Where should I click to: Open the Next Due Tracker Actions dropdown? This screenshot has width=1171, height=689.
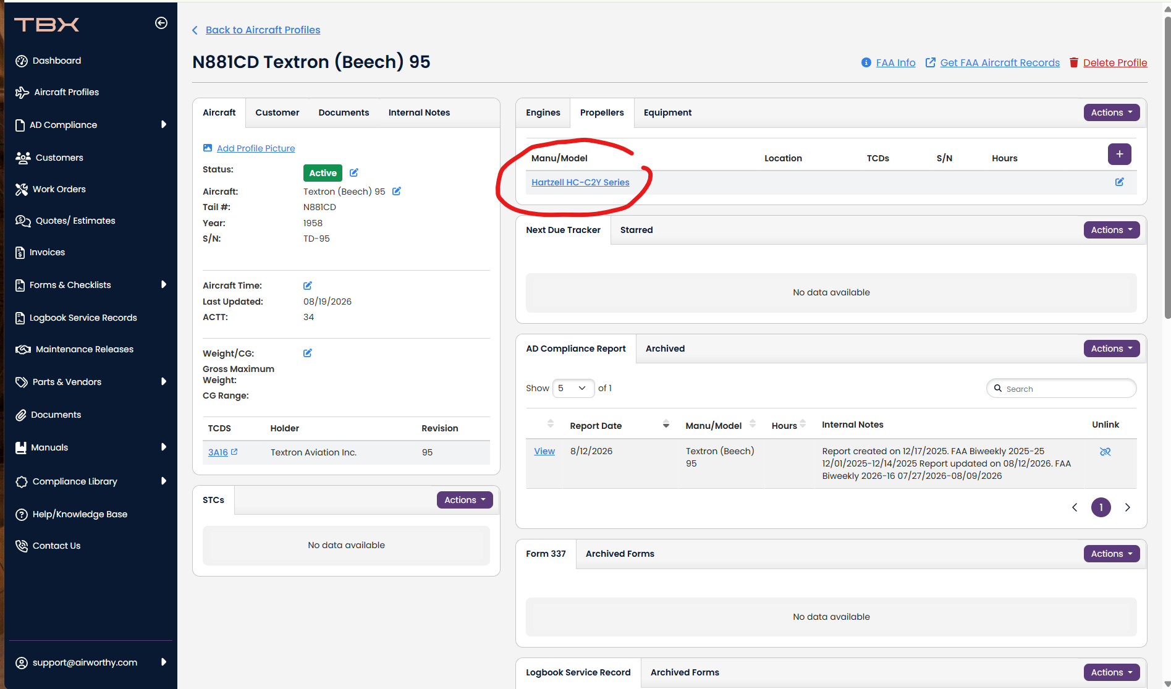click(1112, 230)
